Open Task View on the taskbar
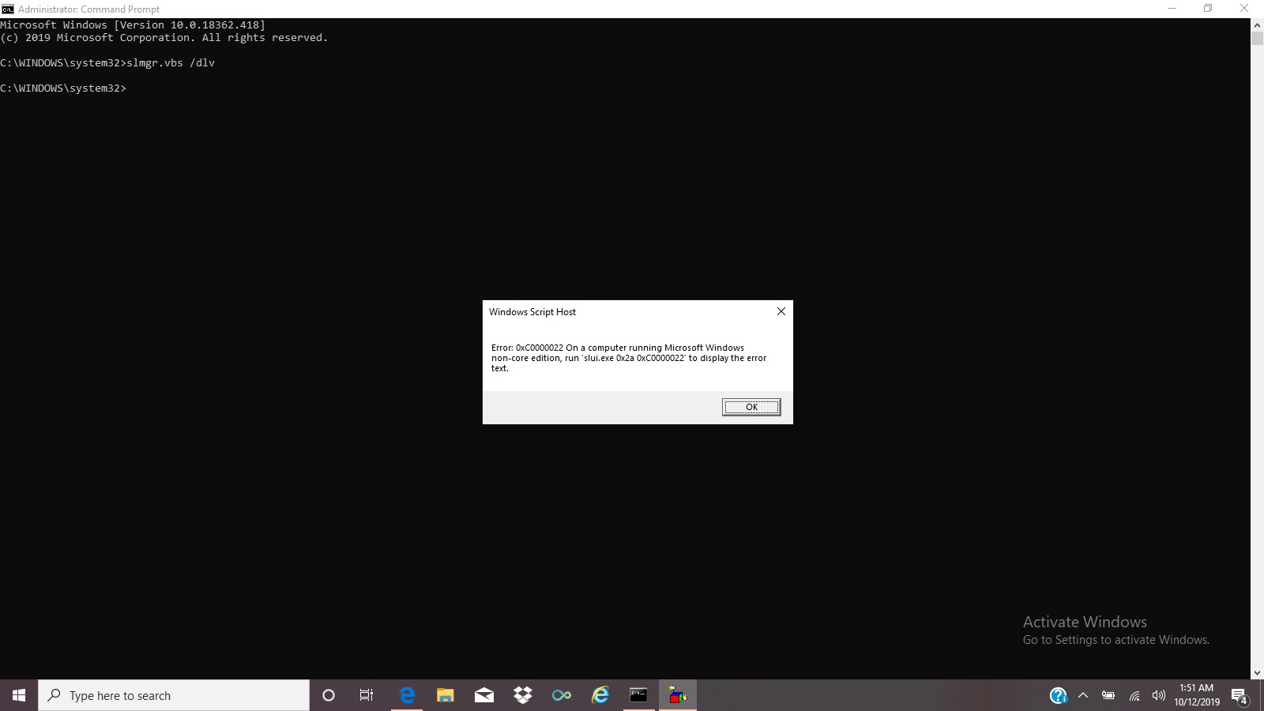Screen dimensions: 1264x711 367,695
